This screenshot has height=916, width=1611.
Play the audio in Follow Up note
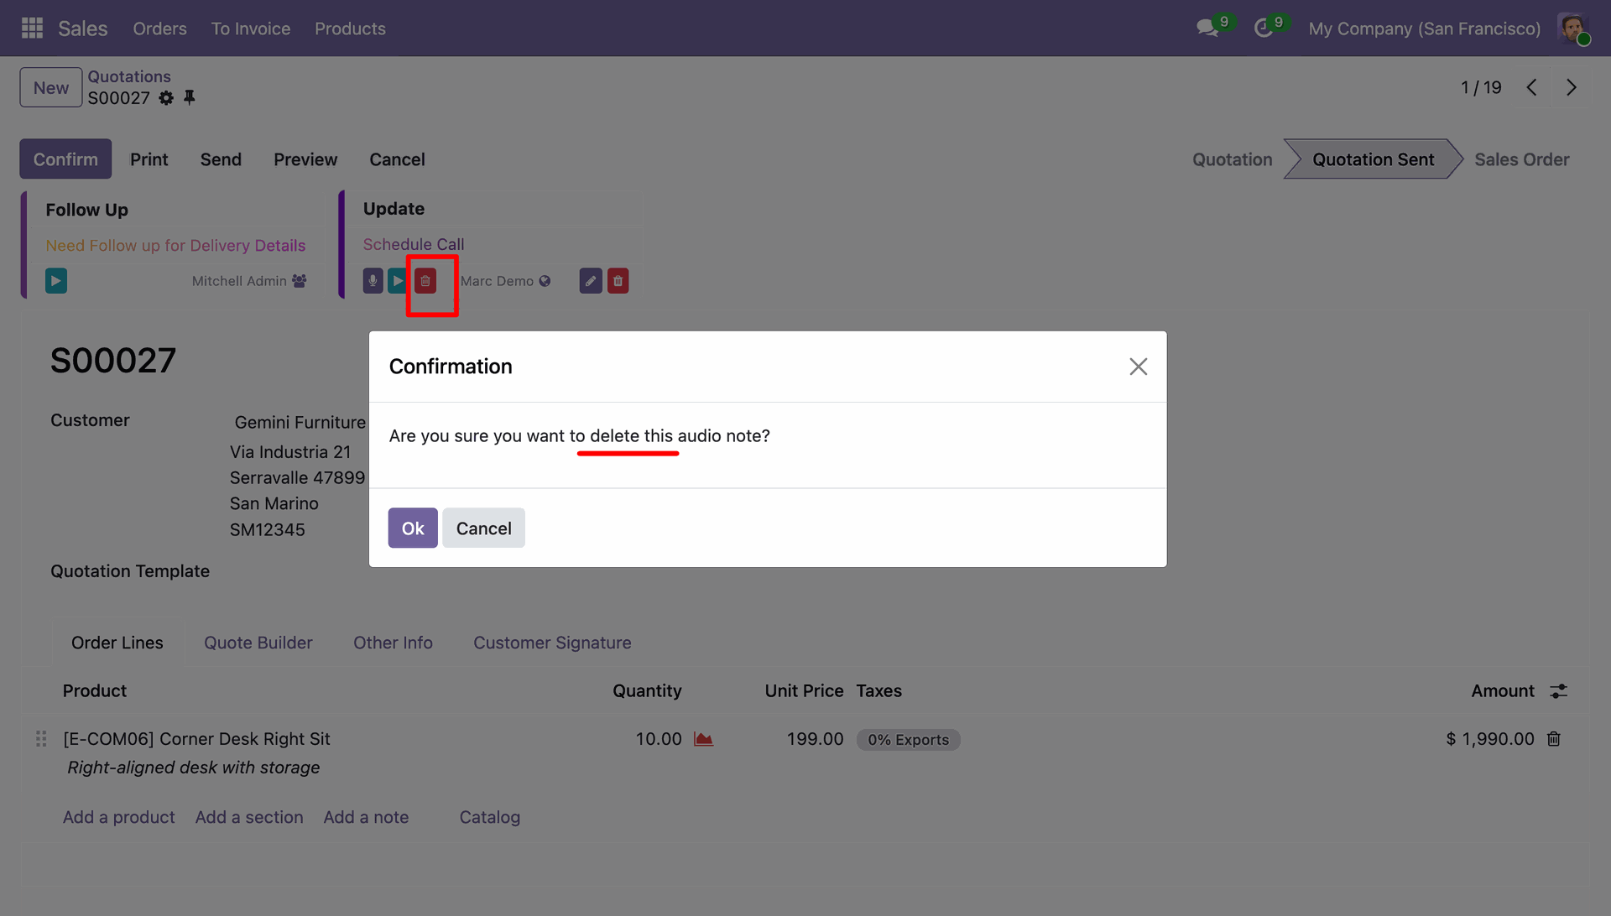click(x=56, y=281)
